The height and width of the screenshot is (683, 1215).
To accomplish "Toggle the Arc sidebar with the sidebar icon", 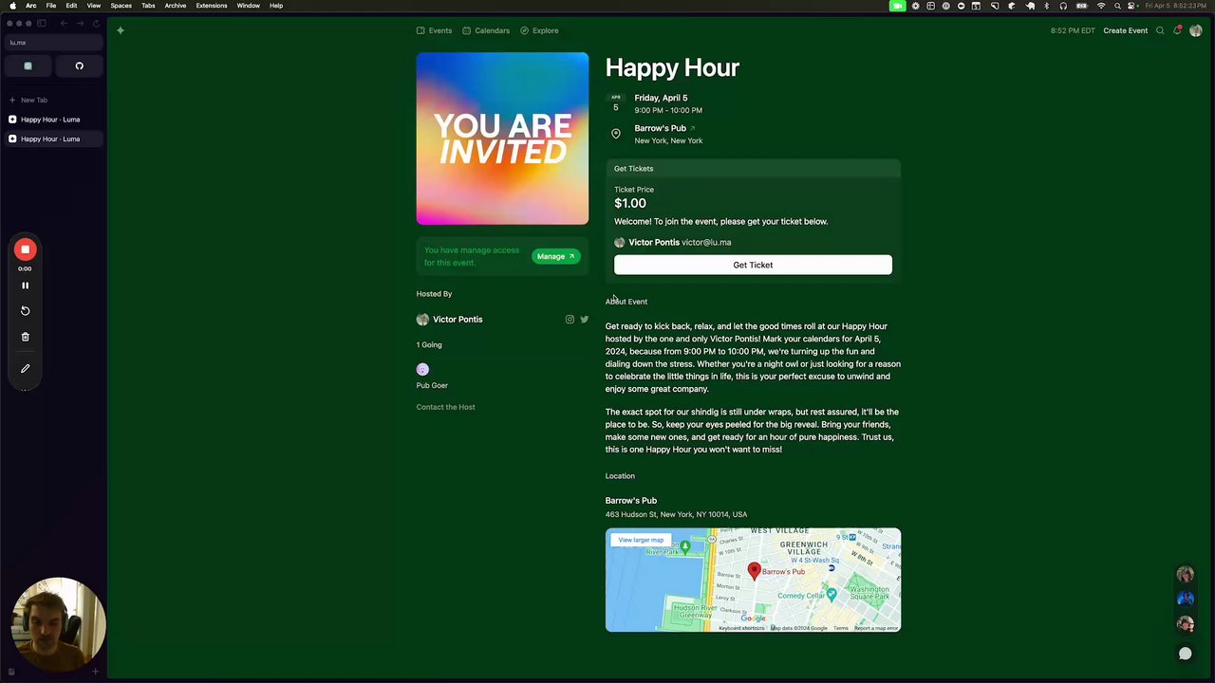I will 42,23.
